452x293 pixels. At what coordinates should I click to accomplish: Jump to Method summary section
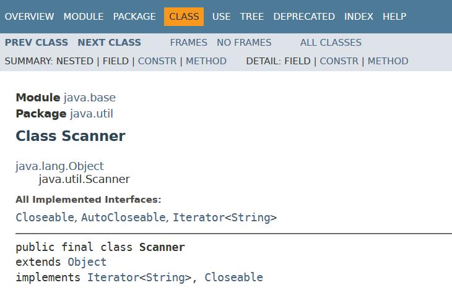pos(206,61)
